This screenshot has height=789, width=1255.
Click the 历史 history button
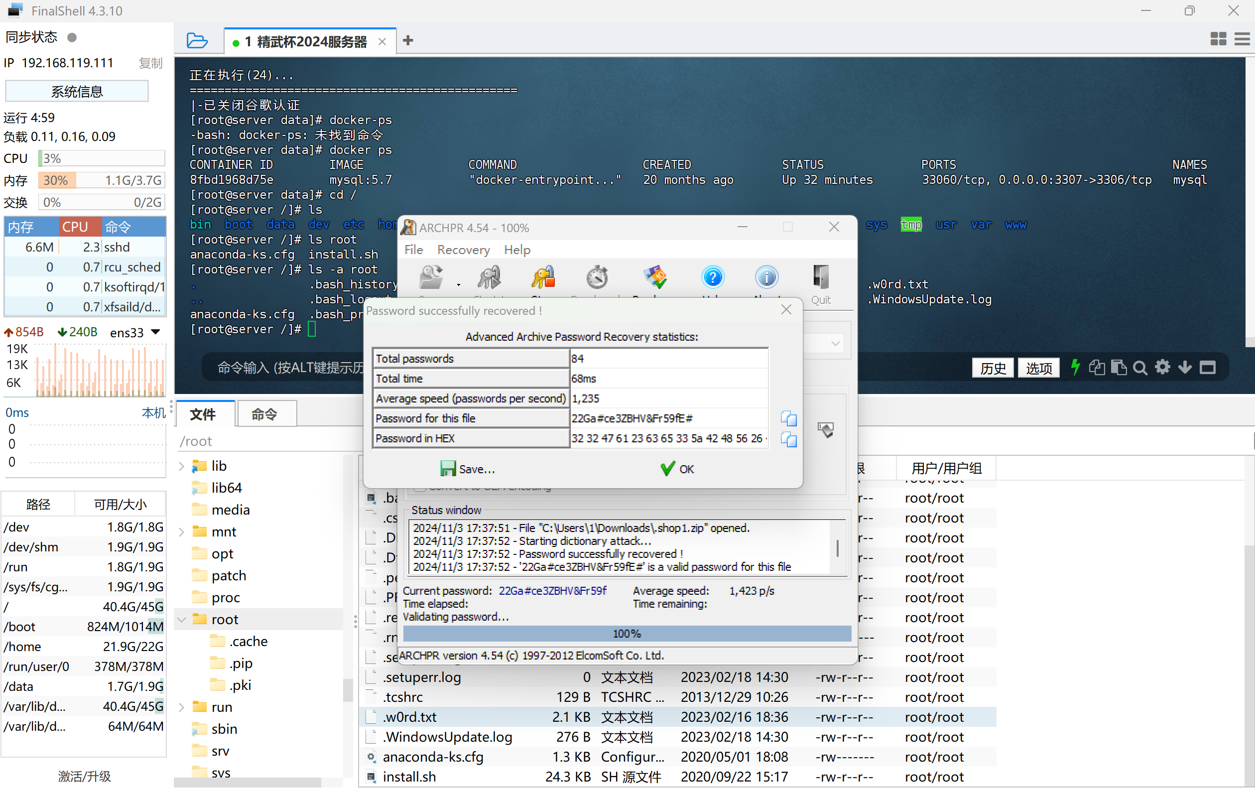993,368
